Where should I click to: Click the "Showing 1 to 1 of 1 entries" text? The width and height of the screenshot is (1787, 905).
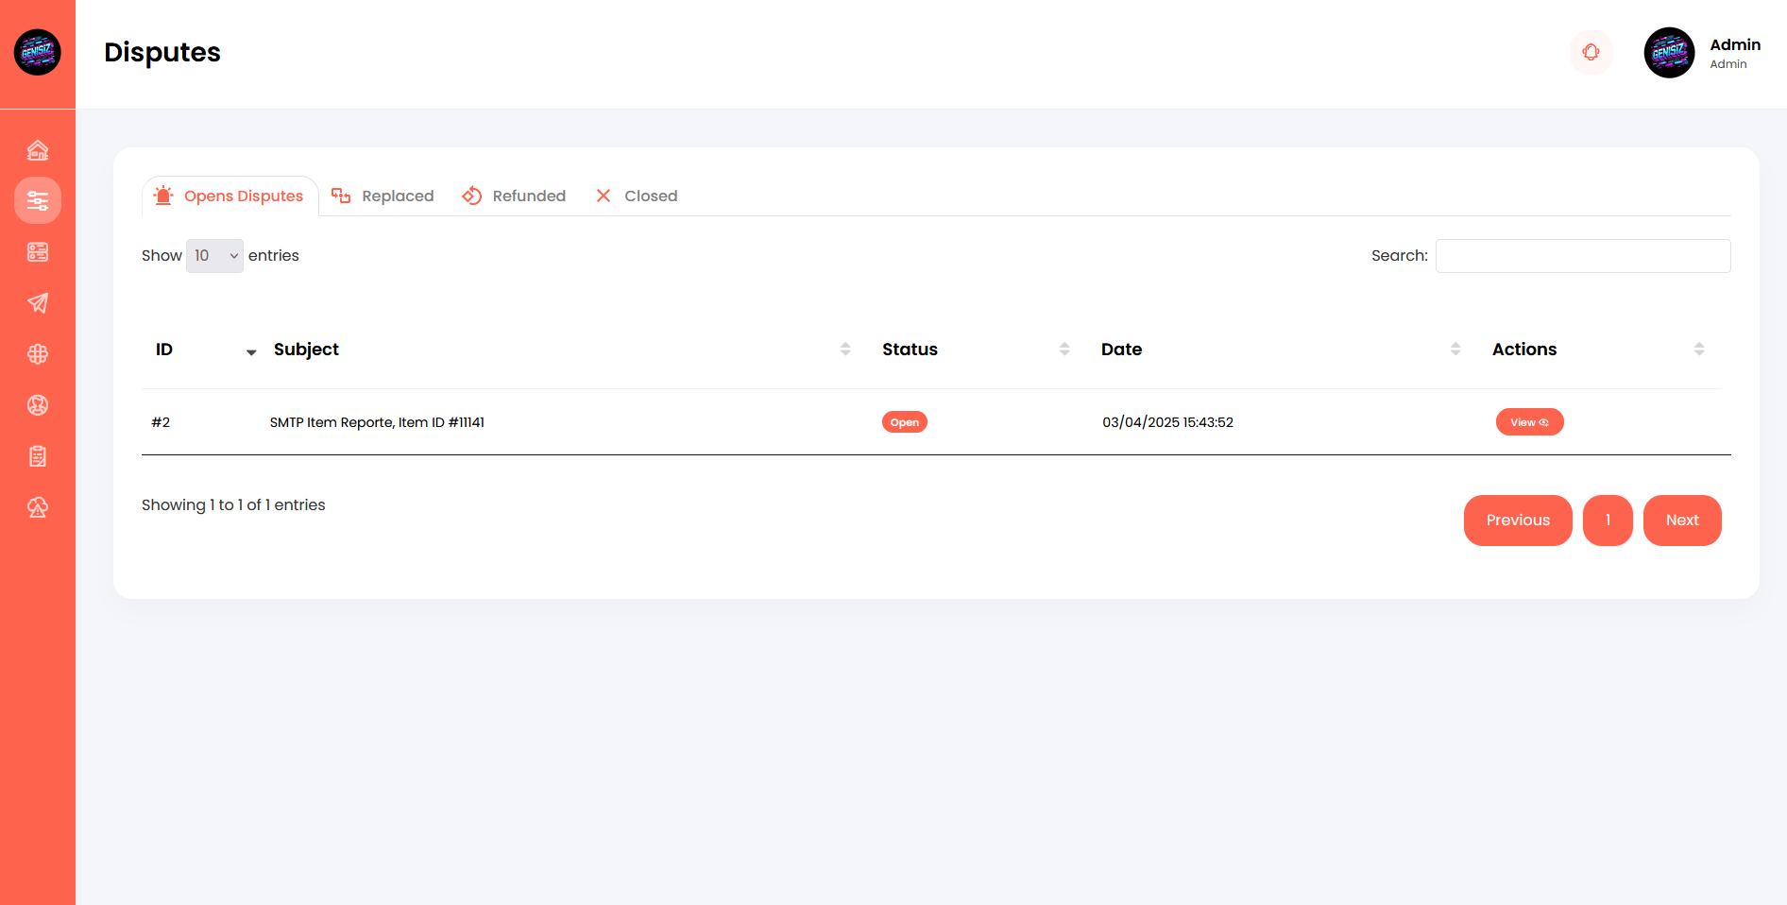point(233,505)
